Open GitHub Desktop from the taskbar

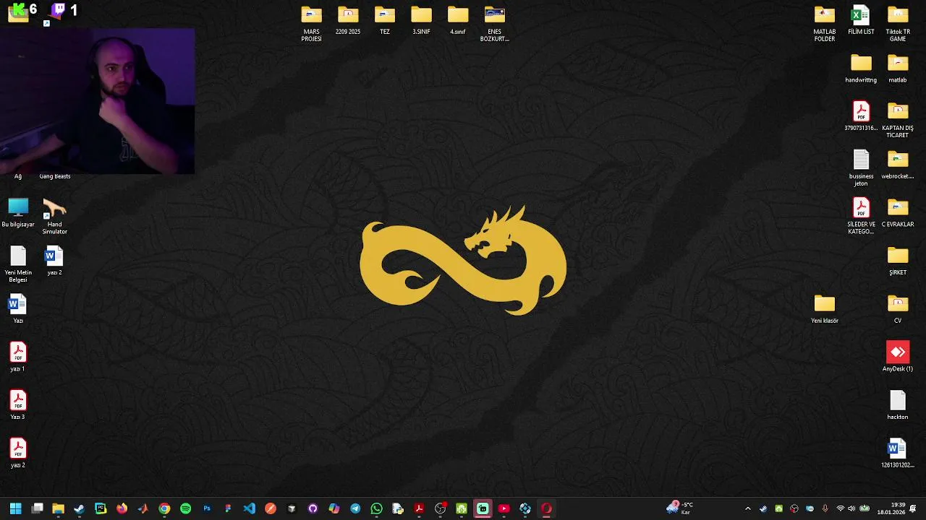[313, 508]
